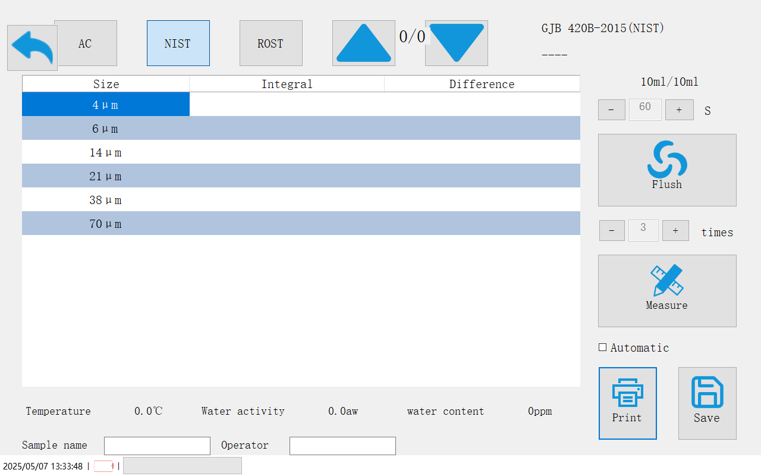Select the 14 μm size row
The height and width of the screenshot is (476, 761).
[x=106, y=152]
